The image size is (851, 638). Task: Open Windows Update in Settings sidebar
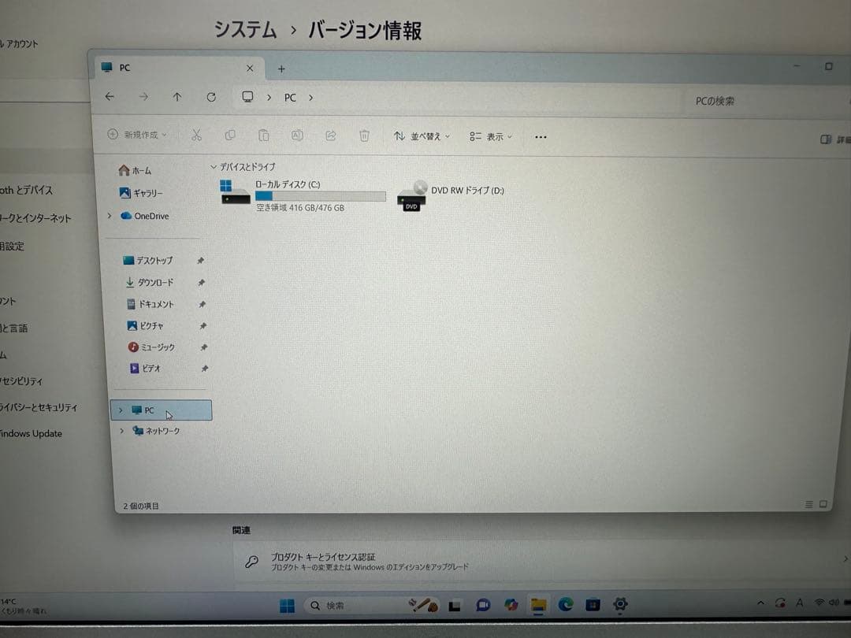32,433
